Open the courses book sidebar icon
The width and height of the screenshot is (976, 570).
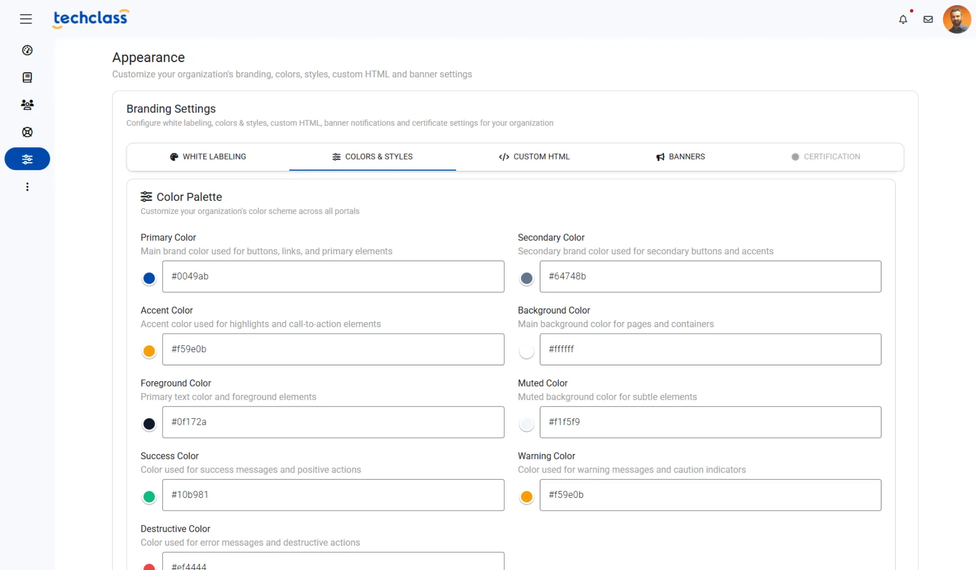tap(27, 77)
